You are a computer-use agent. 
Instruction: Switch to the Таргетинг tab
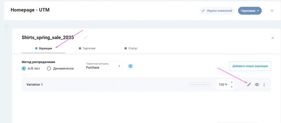click(x=87, y=48)
